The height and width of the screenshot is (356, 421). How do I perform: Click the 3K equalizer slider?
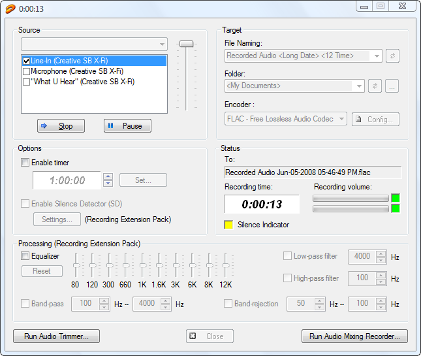point(176,265)
